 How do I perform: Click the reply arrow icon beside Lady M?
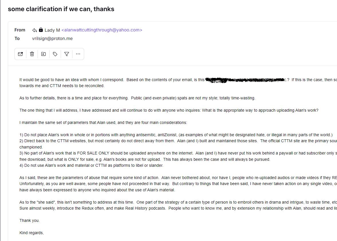click(x=34, y=30)
